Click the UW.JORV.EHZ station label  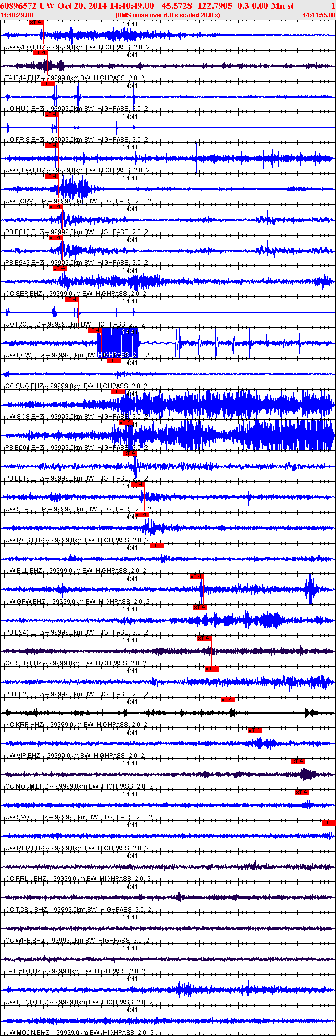tap(26, 201)
